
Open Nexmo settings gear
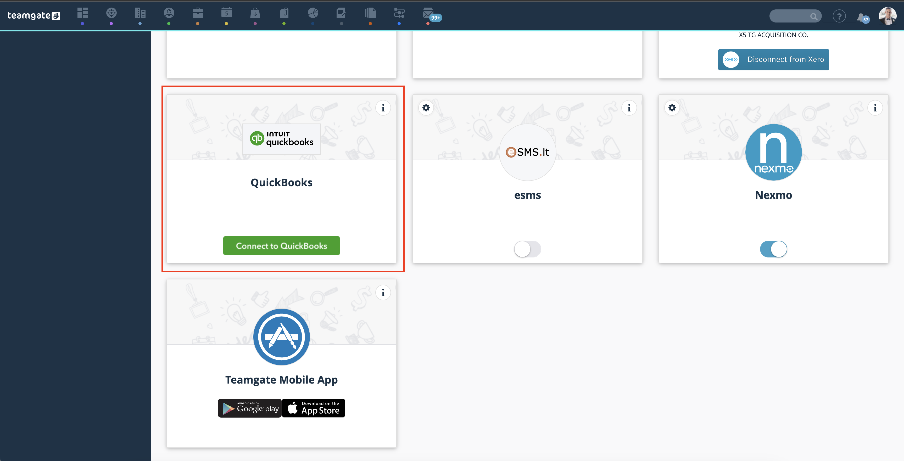click(672, 108)
